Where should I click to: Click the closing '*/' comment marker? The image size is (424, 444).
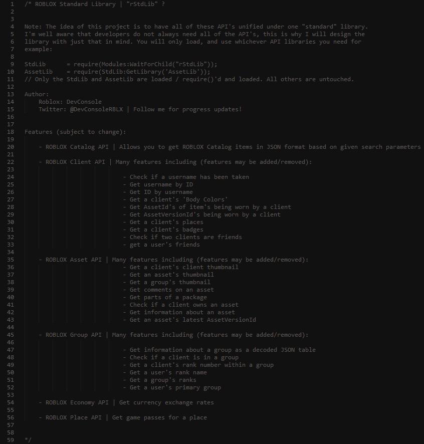click(x=28, y=440)
